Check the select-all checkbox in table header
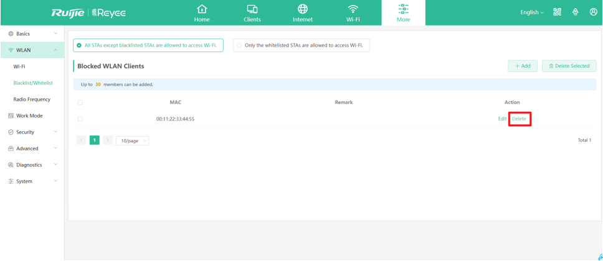This screenshot has height=261, width=603. tap(80, 103)
